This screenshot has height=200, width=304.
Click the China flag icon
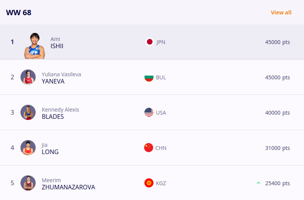(x=149, y=148)
